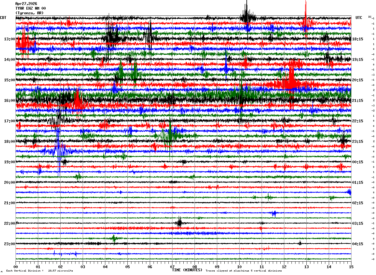Screen dimensions: 376x275
Task: Select the 20:00 CDT time label
Action: click(10, 183)
